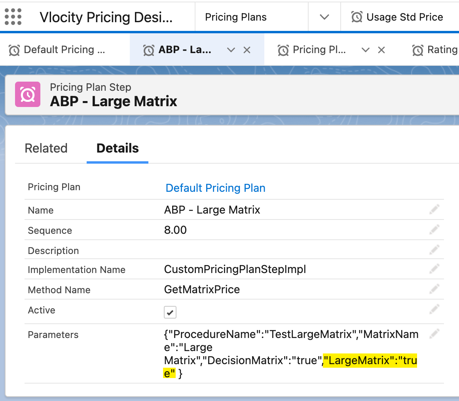Click the Sequence field label
The image size is (459, 401).
tap(50, 231)
